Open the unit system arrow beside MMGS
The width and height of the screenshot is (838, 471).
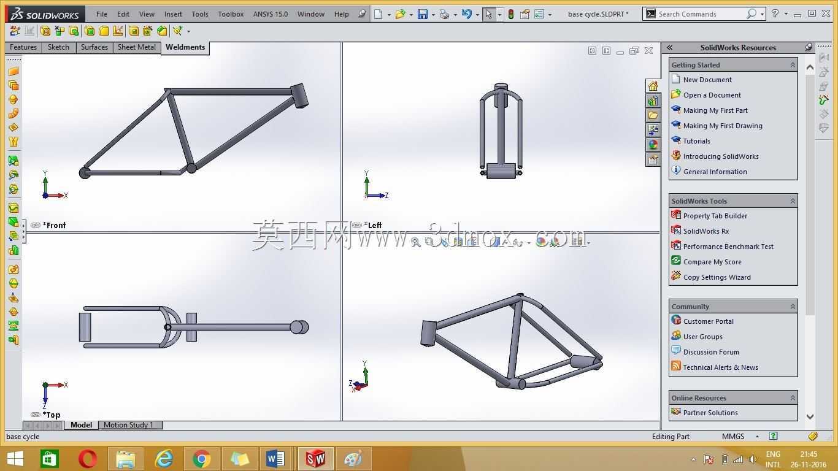757,437
